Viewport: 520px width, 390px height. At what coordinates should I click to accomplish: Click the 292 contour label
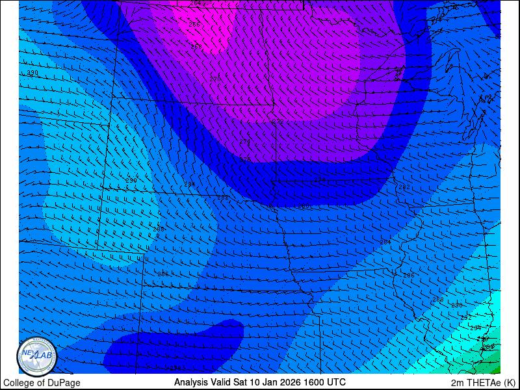466,317
